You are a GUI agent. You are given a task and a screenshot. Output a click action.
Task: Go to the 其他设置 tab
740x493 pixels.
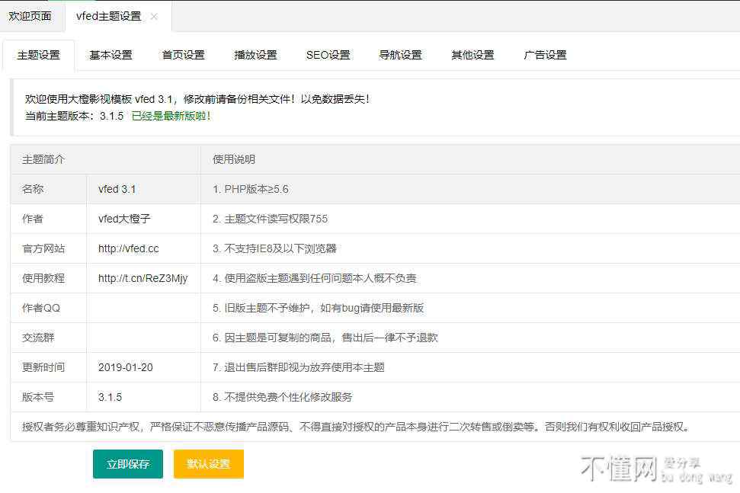[473, 55]
